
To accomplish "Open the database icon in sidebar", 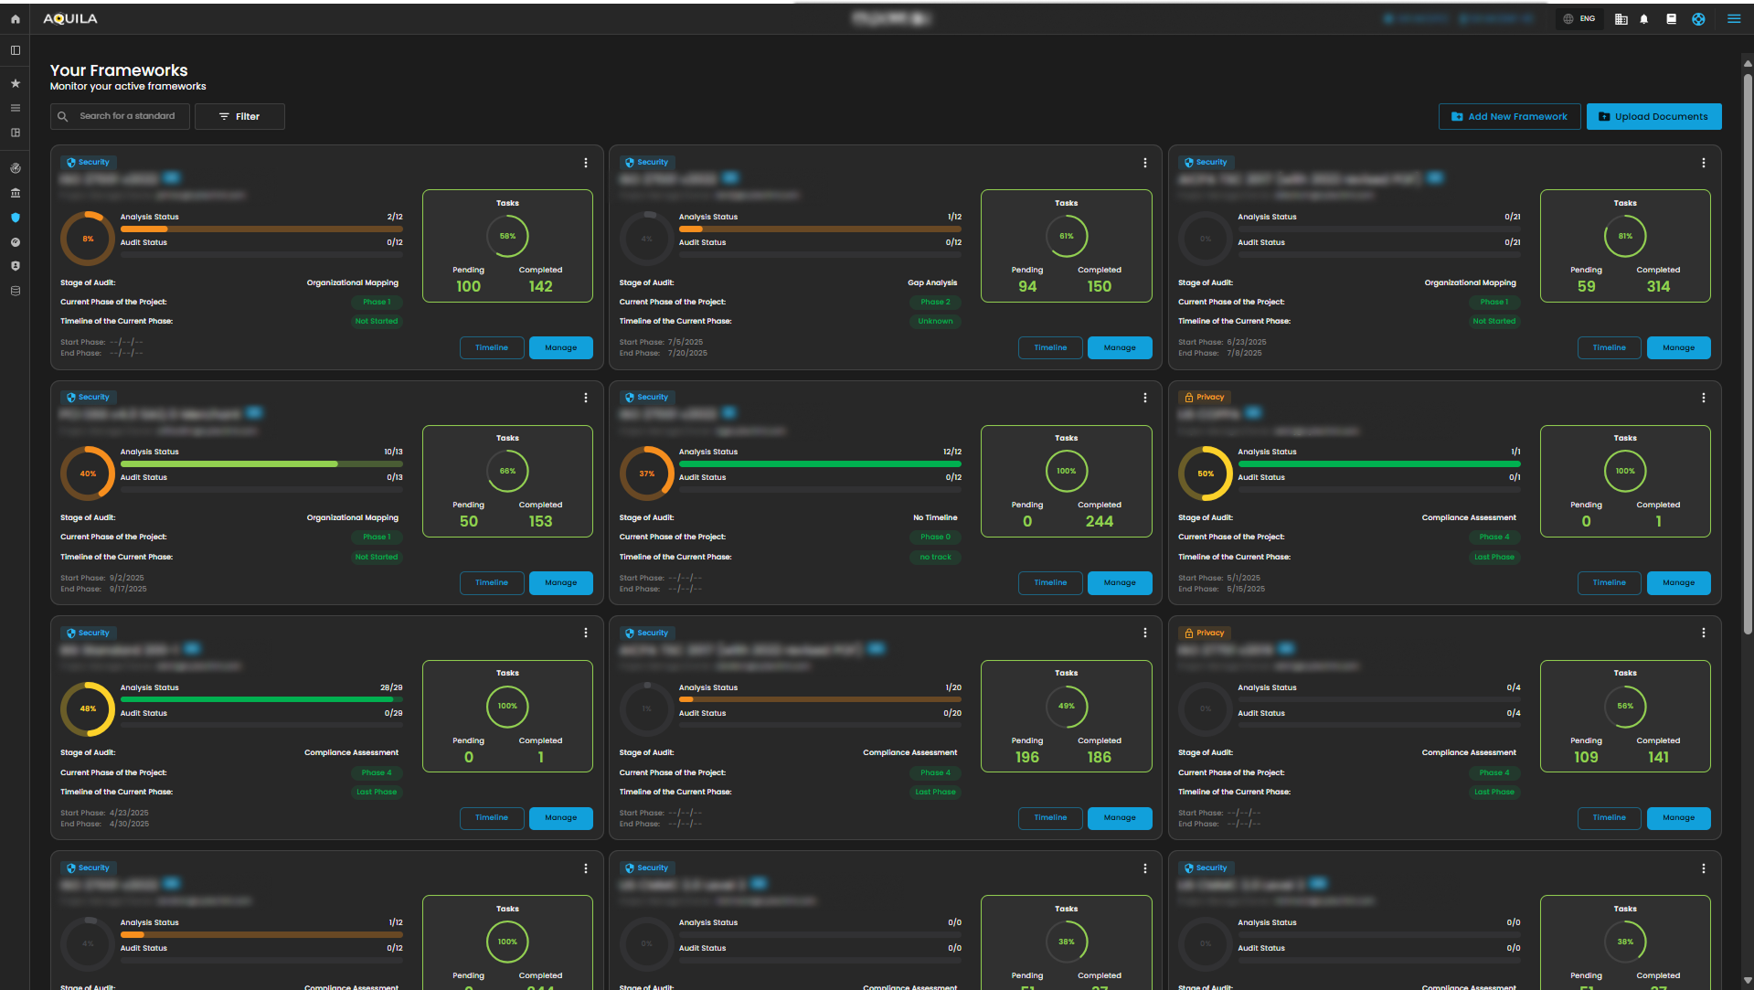I will tap(15, 291).
